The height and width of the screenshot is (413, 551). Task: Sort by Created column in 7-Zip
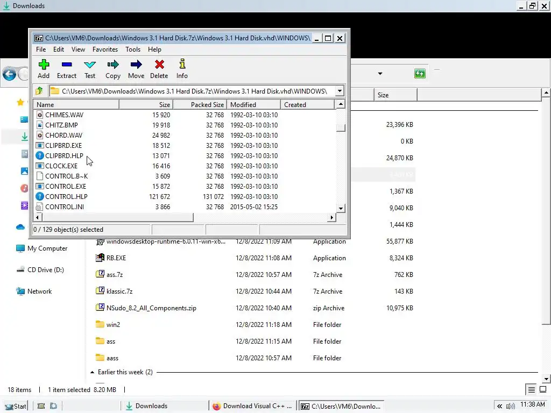pos(307,105)
